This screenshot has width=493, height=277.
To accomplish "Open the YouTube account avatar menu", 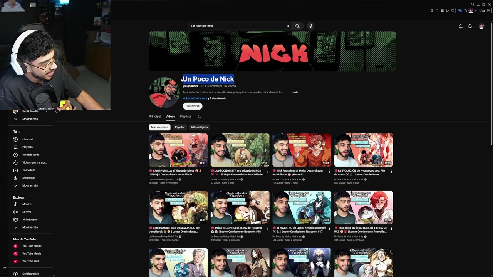I will [481, 26].
